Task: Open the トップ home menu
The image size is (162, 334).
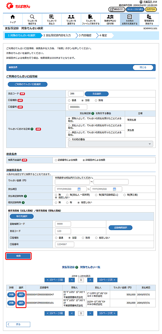Action: click(13, 19)
